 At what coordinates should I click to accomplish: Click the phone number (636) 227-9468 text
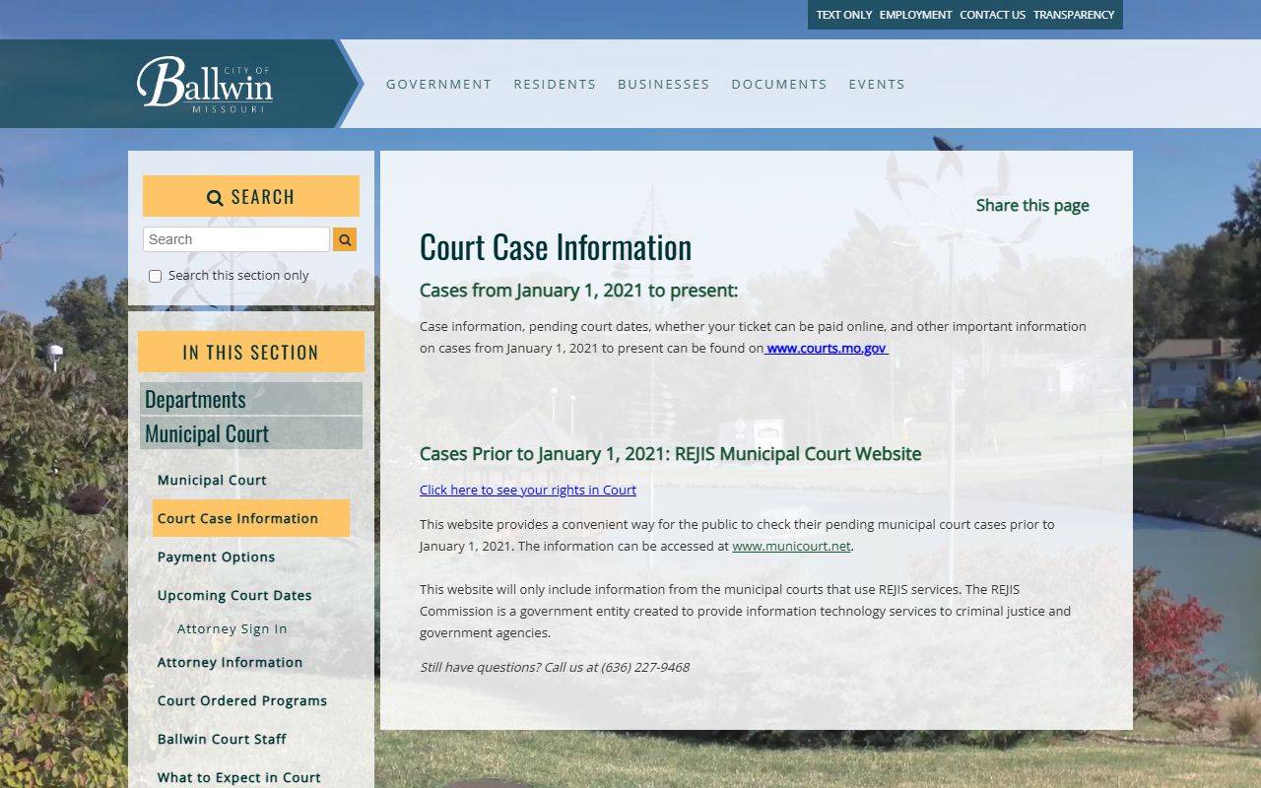645,667
